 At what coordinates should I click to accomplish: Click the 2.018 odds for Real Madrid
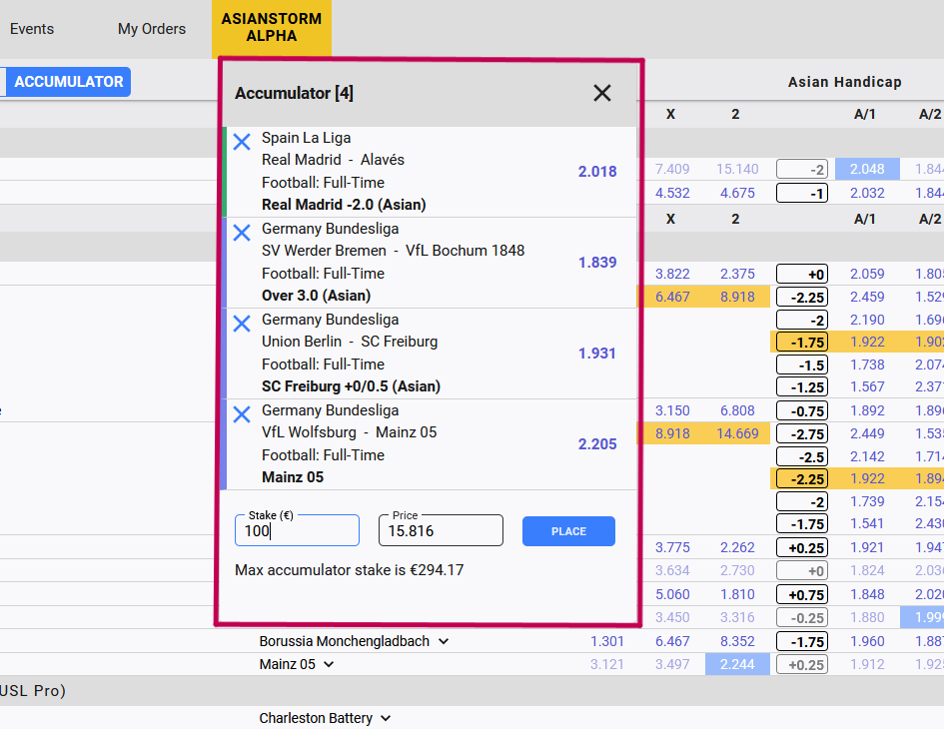tap(597, 172)
